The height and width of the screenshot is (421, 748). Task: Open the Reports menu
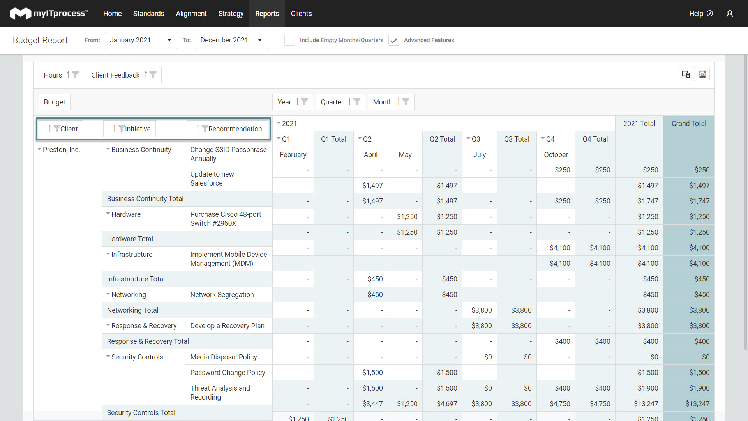coord(267,14)
